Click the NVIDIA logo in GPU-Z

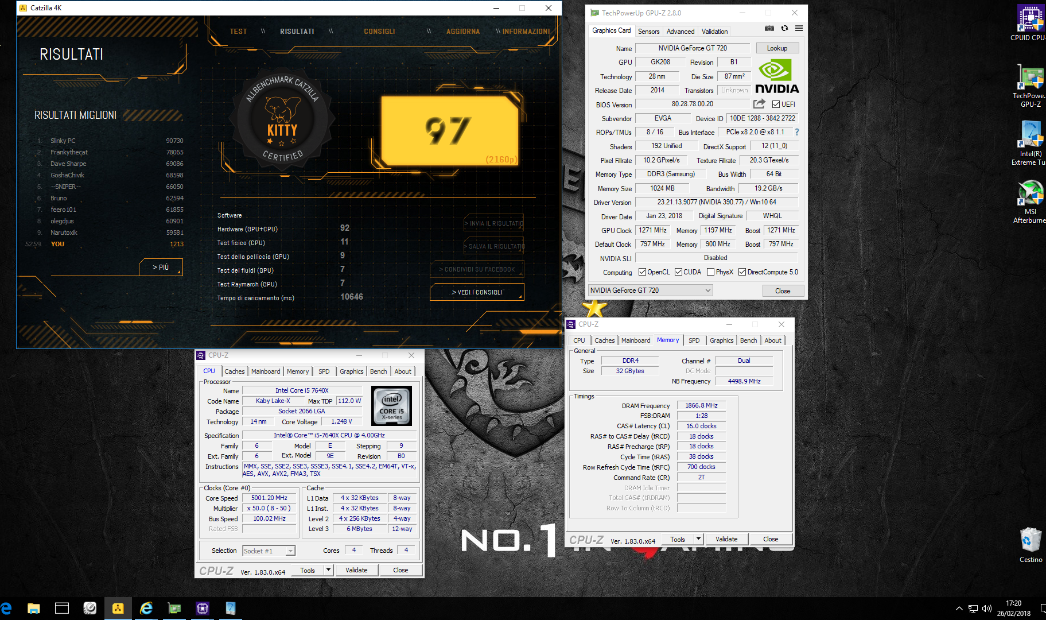click(x=777, y=77)
